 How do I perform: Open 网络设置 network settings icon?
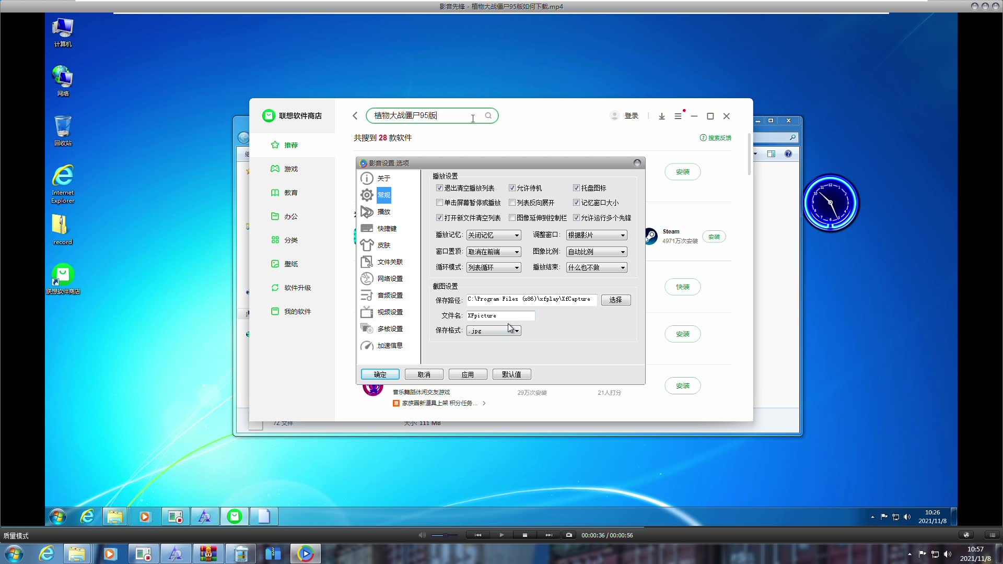tap(367, 278)
